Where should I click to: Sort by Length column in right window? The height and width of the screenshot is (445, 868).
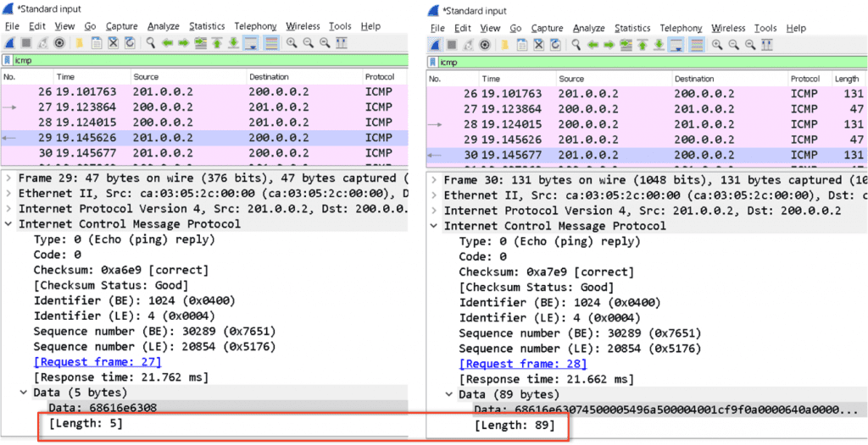click(x=848, y=79)
